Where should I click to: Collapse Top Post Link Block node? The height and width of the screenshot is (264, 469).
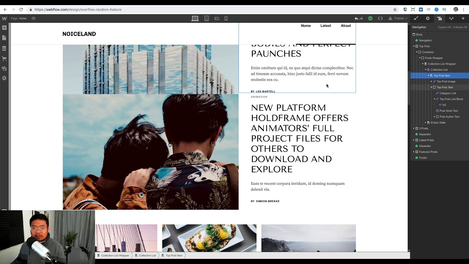point(434,99)
